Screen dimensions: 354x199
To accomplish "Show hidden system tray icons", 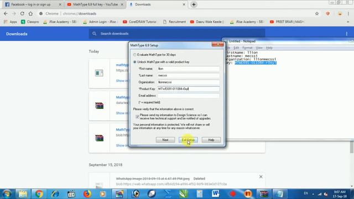I will coord(313,194).
